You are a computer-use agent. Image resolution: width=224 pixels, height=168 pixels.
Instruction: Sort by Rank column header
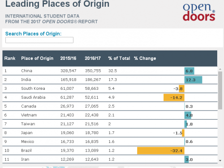10,58
